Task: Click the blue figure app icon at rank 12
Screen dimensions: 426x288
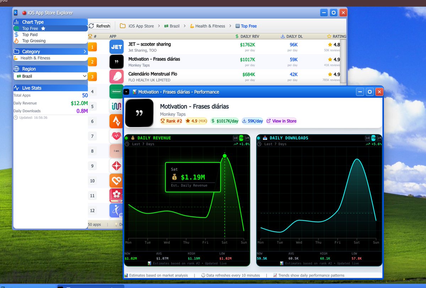Action: pos(116,210)
